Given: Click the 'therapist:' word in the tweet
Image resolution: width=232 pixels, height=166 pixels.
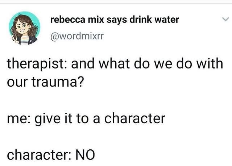Looking at the screenshot, I should point(36,64).
